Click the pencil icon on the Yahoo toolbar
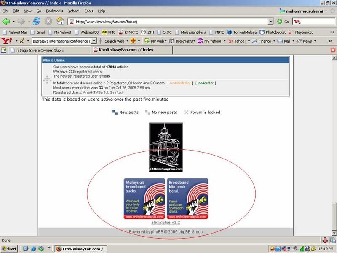337x253 pixels. [x=22, y=41]
